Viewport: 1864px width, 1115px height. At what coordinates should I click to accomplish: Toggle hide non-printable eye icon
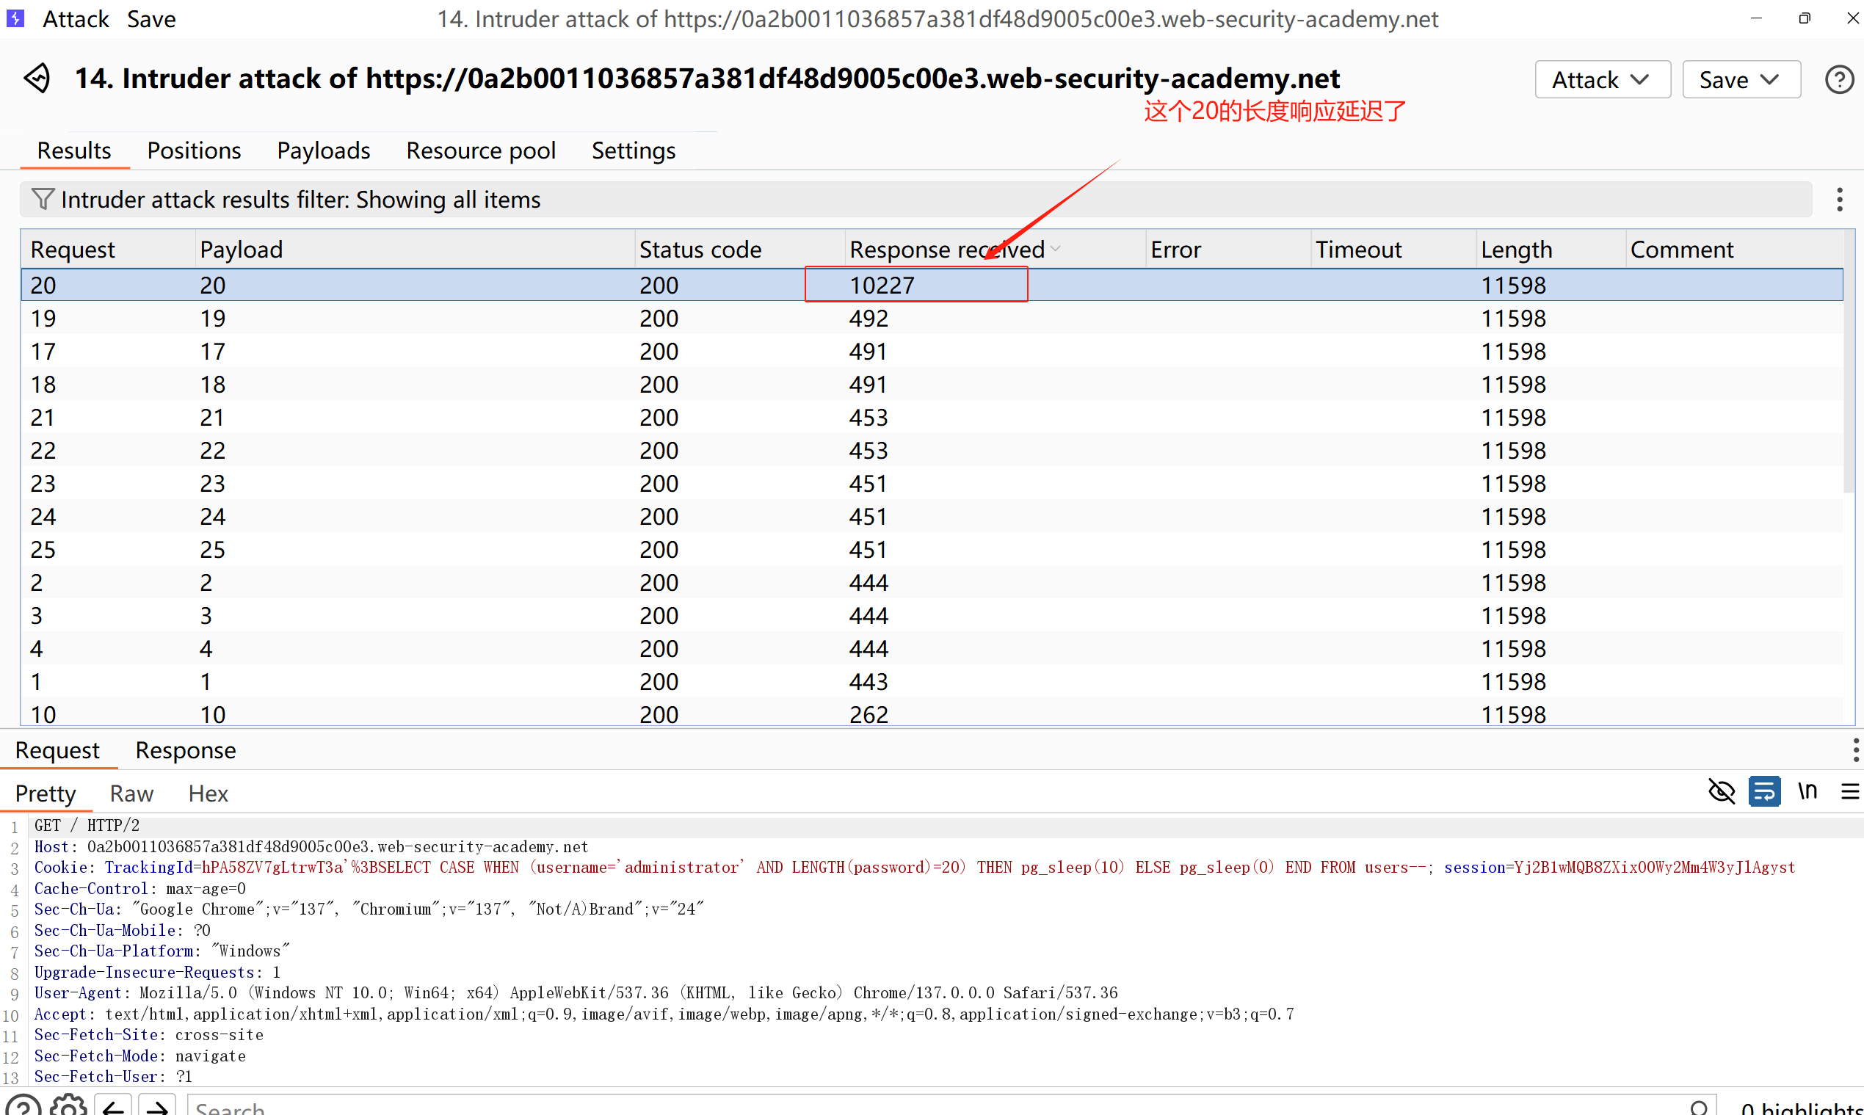(1722, 791)
